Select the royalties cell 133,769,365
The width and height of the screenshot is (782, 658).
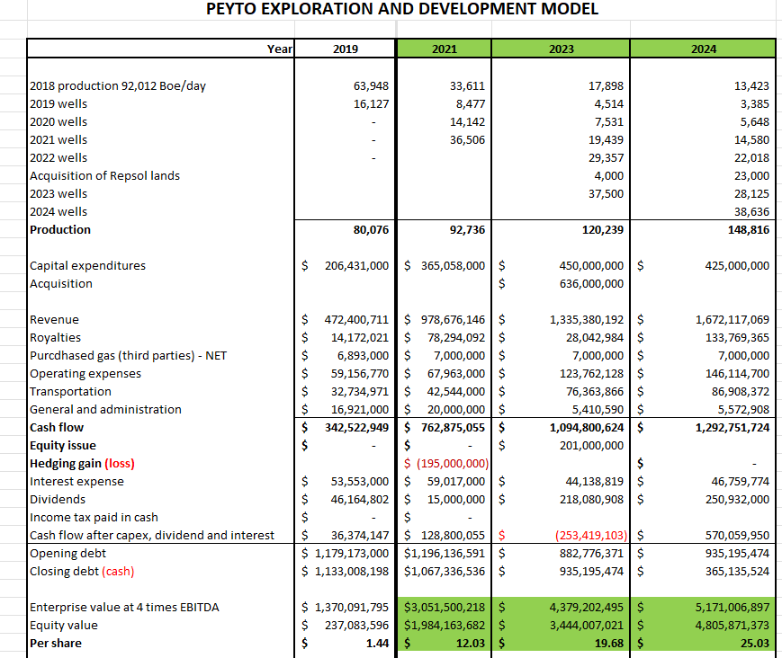pyautogui.click(x=737, y=337)
